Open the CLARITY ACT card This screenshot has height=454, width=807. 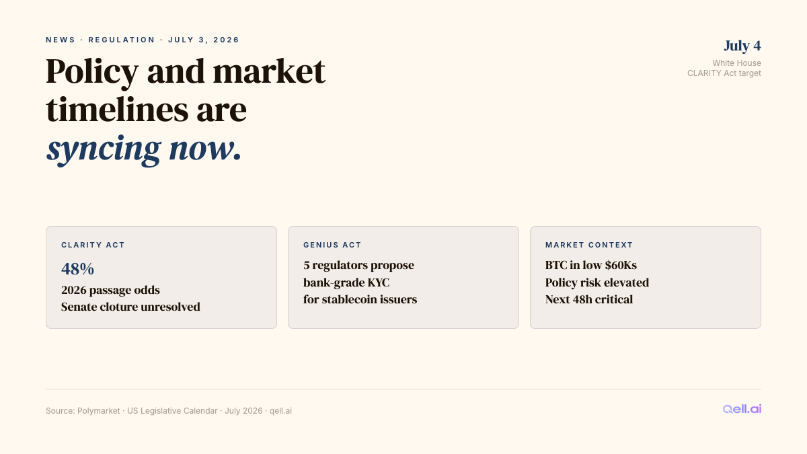coord(161,277)
